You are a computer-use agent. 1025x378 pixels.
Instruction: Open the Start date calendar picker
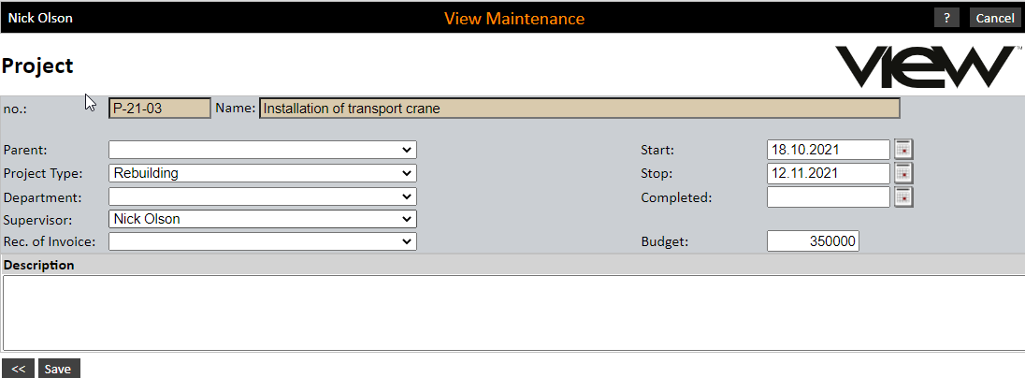pos(903,150)
